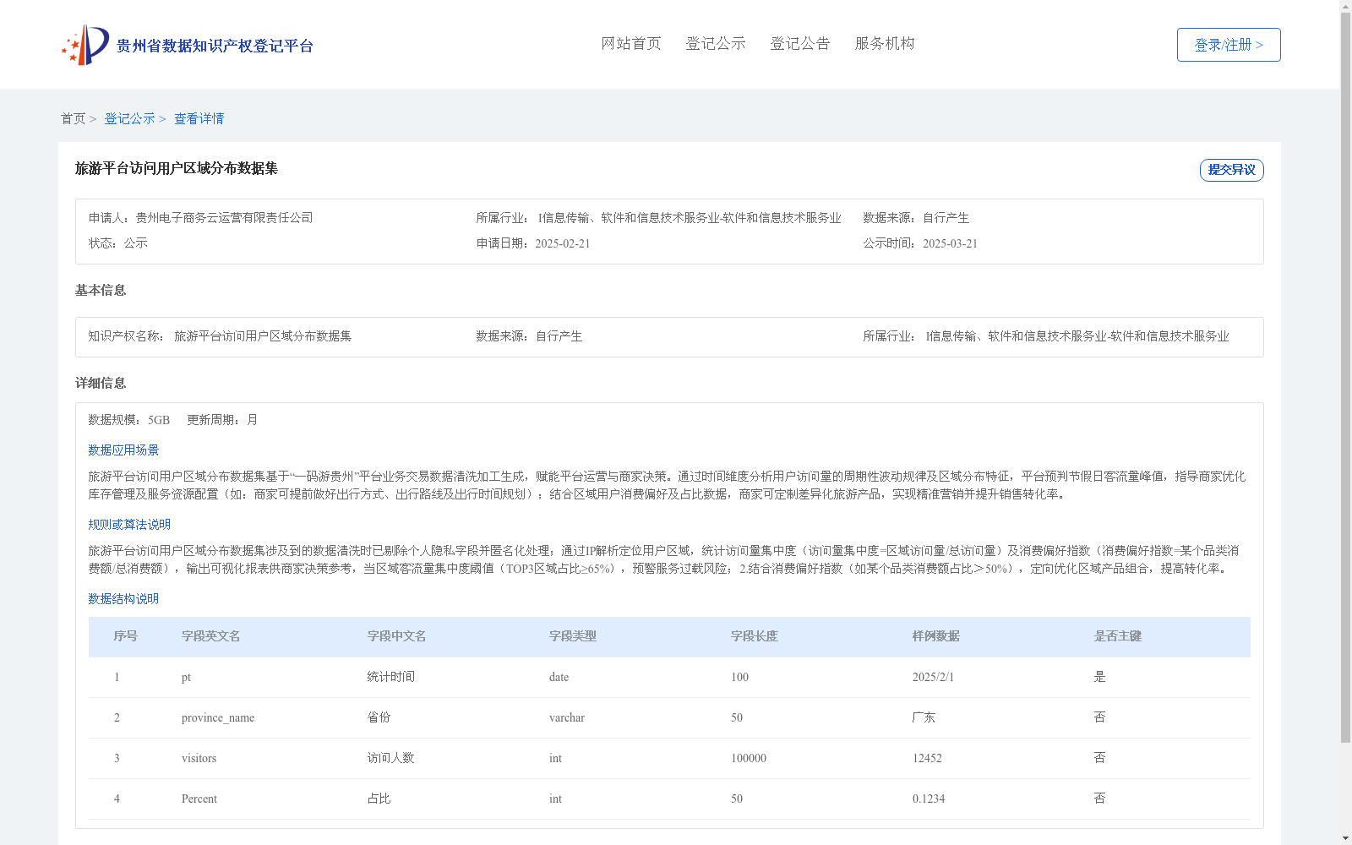Click the 字段英文名 column header

(211, 636)
